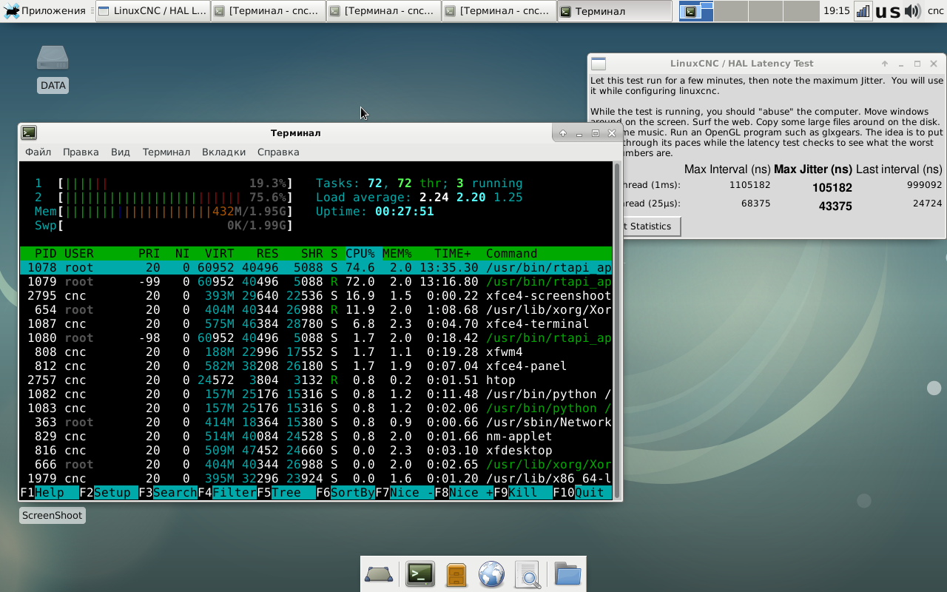Click the 19:15 clock in the top panel
This screenshot has height=592, width=947.
tap(836, 11)
